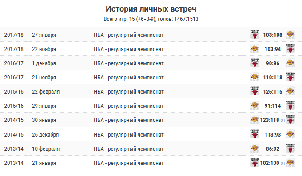The width and height of the screenshot is (302, 176).
Task: Click Lakers logo in 27 января row
Action: (290, 35)
